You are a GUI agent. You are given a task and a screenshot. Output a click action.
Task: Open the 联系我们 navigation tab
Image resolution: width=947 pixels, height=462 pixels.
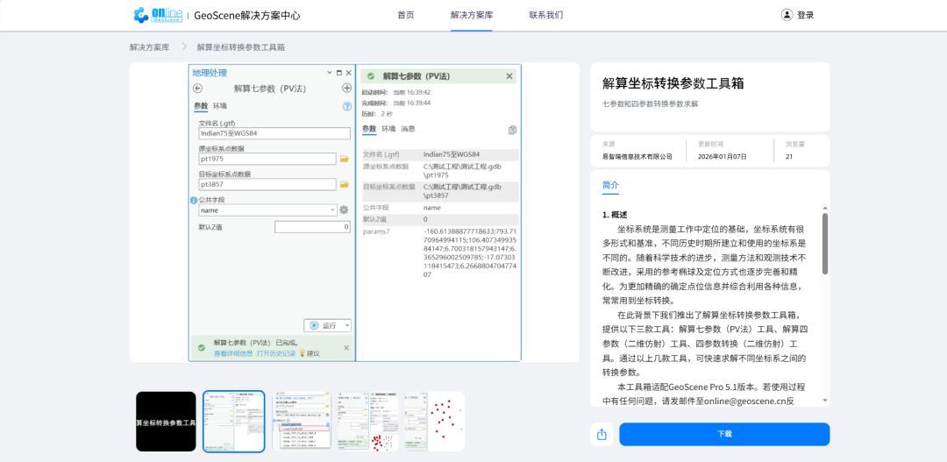click(546, 15)
